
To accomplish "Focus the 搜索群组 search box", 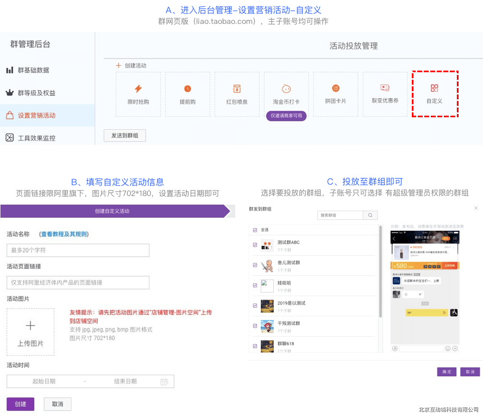I will coord(340,215).
